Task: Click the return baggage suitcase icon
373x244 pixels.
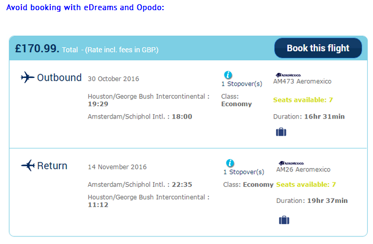Action: [284, 219]
